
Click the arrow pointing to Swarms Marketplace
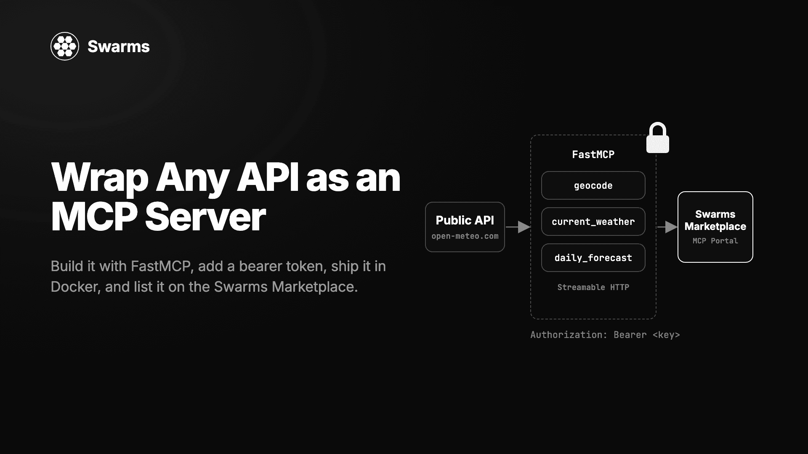point(667,227)
